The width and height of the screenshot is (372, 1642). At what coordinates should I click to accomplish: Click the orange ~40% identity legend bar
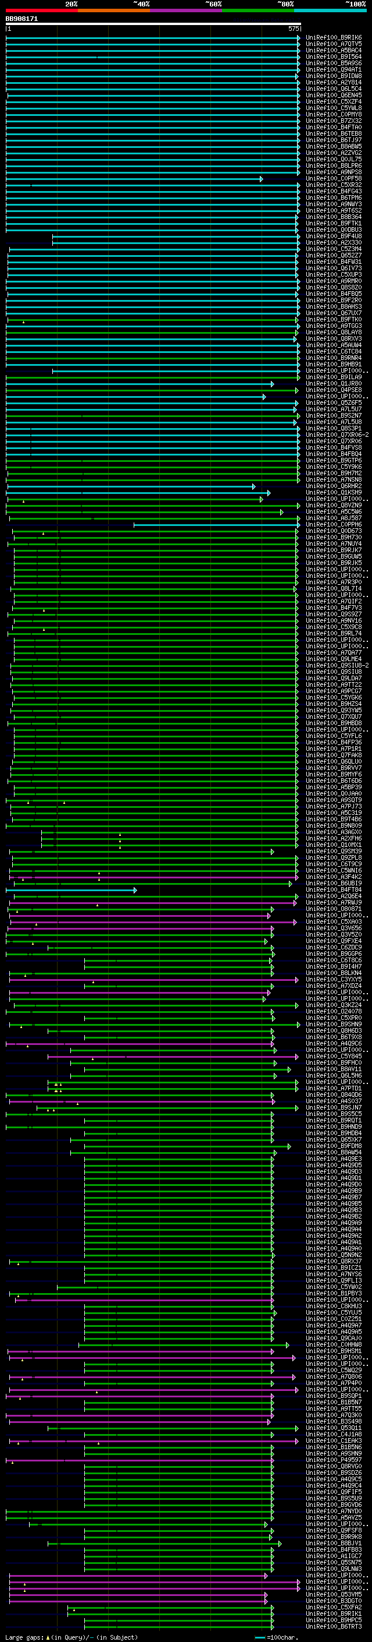(113, 10)
